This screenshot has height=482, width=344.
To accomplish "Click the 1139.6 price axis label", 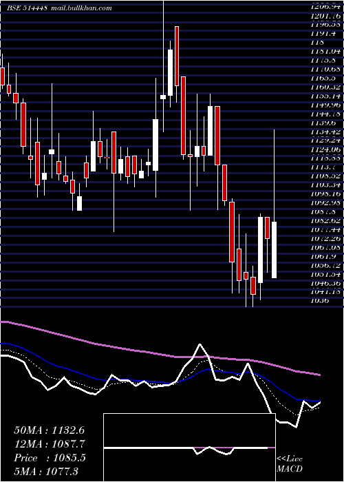I will point(322,123).
